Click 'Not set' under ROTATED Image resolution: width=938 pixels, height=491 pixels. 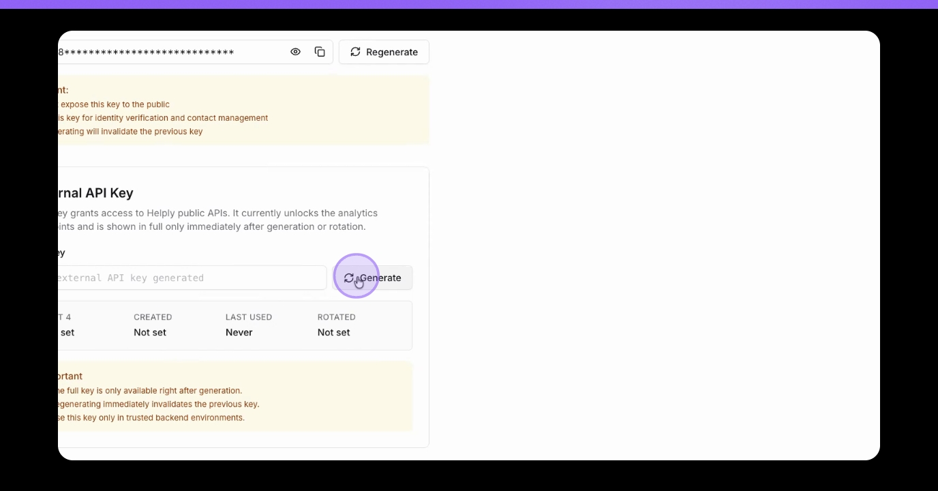click(334, 332)
